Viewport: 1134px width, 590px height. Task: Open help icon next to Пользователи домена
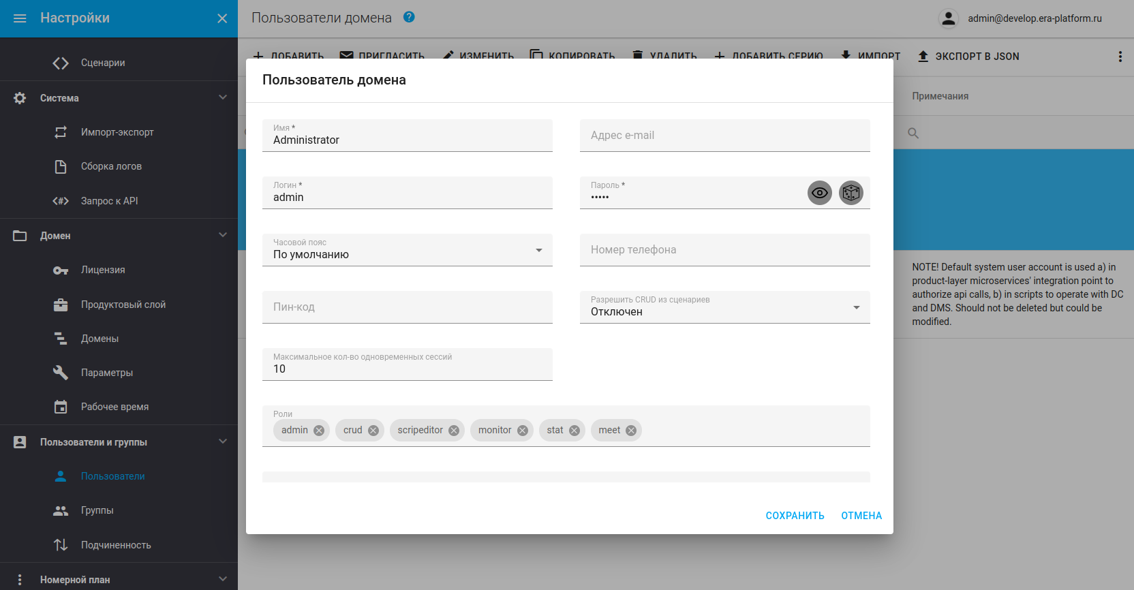click(x=409, y=17)
